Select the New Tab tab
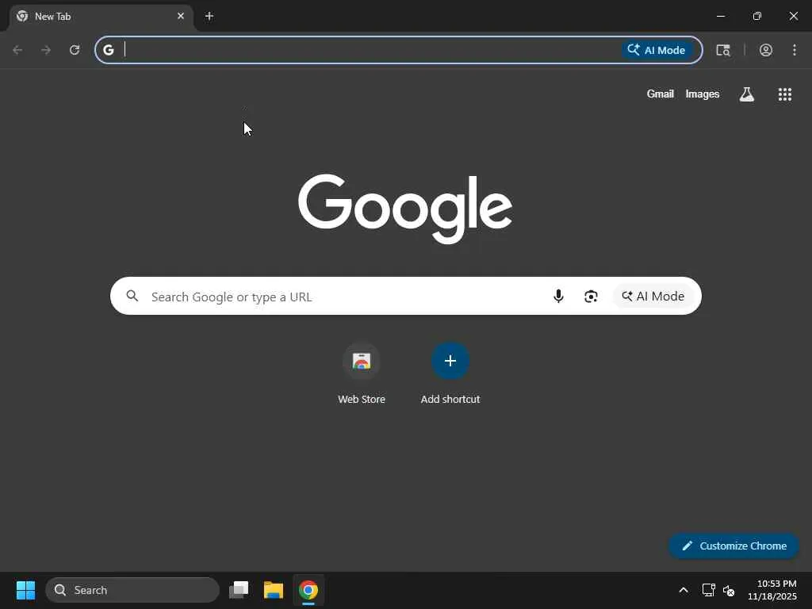This screenshot has height=609, width=812. click(101, 17)
